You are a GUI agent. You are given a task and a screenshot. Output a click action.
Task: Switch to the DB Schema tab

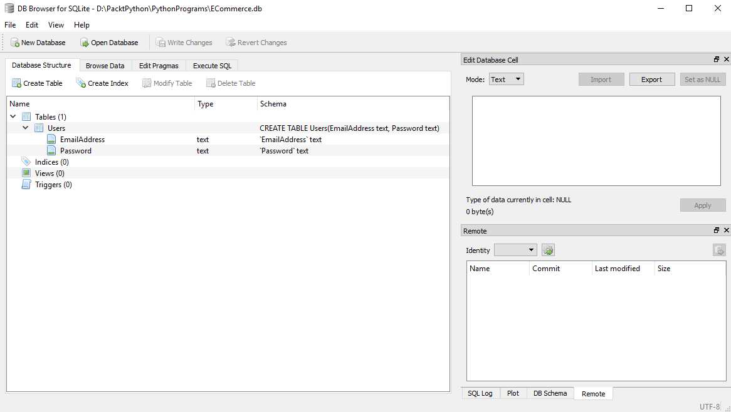click(550, 393)
